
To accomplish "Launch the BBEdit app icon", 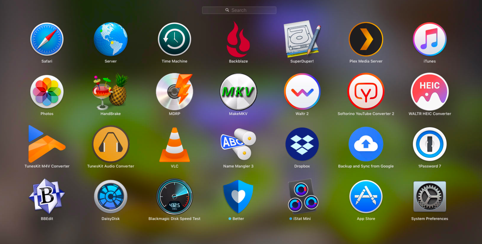I will pyautogui.click(x=47, y=197).
